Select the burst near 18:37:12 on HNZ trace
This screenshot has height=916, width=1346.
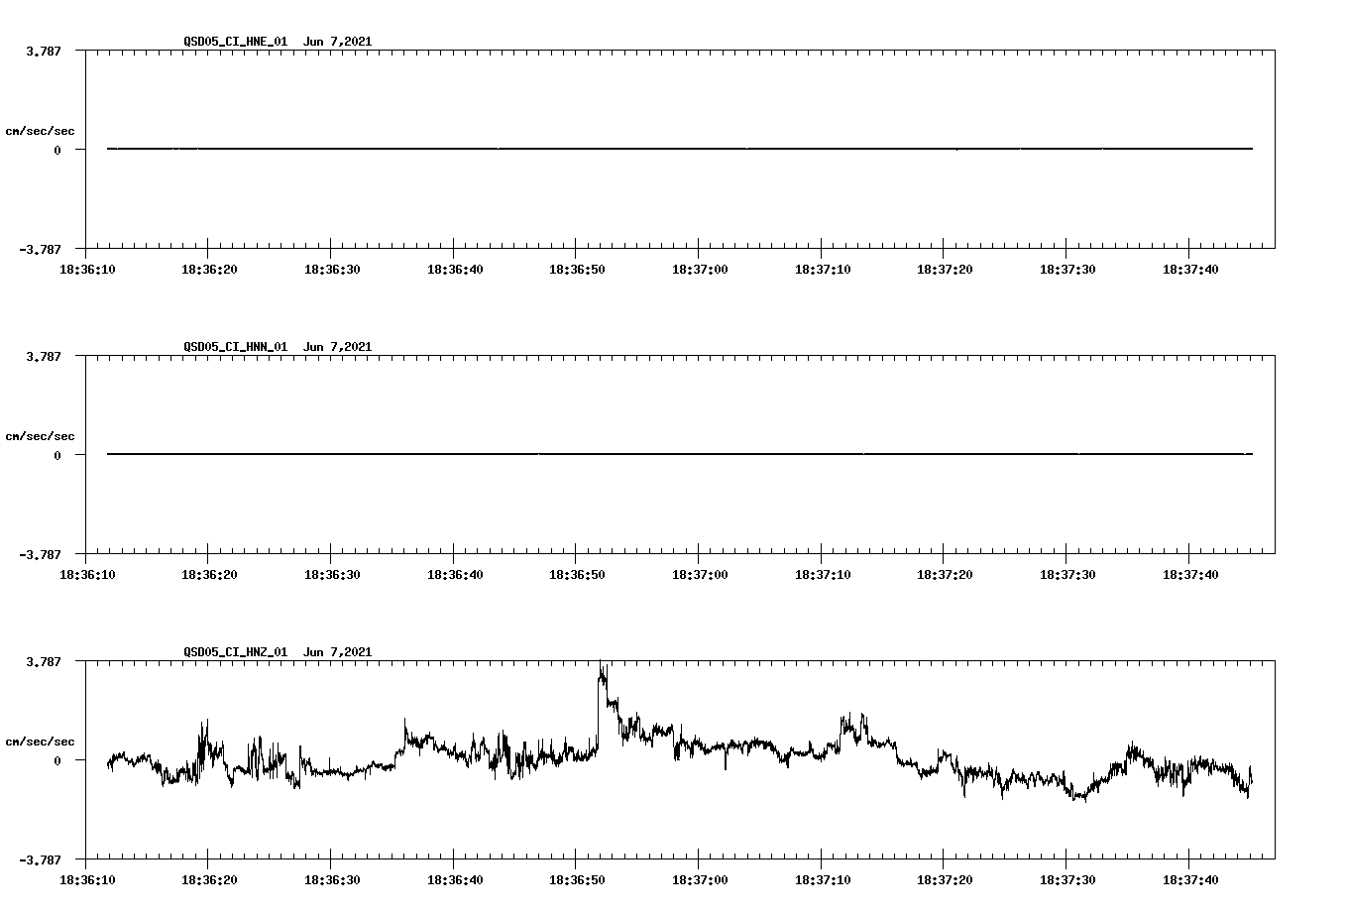(849, 714)
